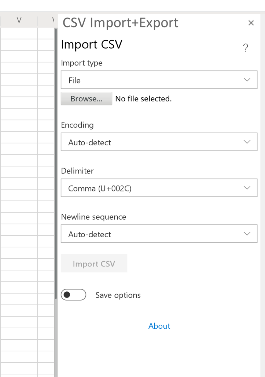Image resolution: width=265 pixels, height=377 pixels.
Task: Click the vertical scrollbar of the spreadsheet
Action: coord(56,164)
